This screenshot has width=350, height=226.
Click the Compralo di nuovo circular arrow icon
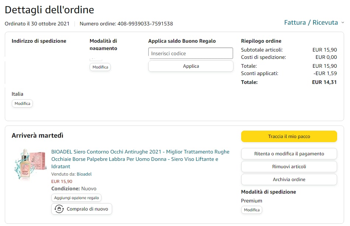[x=59, y=209]
